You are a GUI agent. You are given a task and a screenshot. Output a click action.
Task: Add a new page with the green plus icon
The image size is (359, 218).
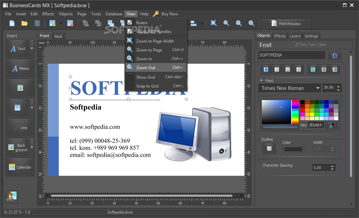pyautogui.click(x=53, y=23)
